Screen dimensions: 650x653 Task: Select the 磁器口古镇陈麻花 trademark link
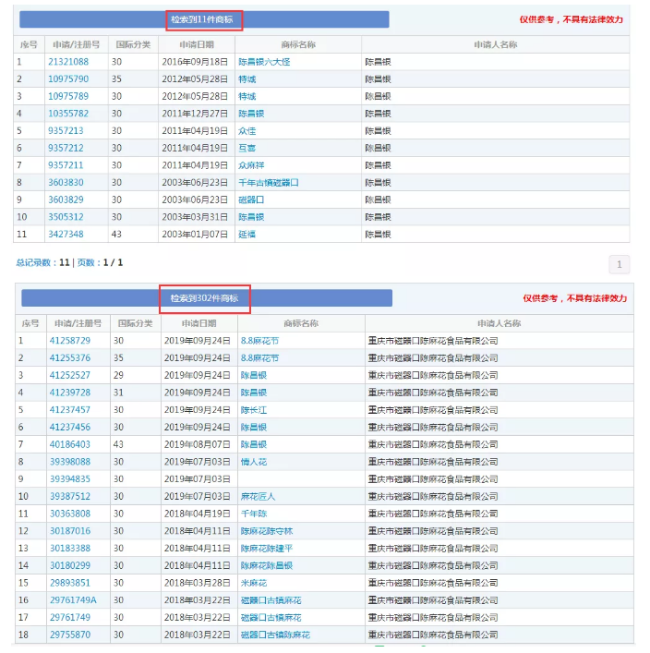pos(275,635)
